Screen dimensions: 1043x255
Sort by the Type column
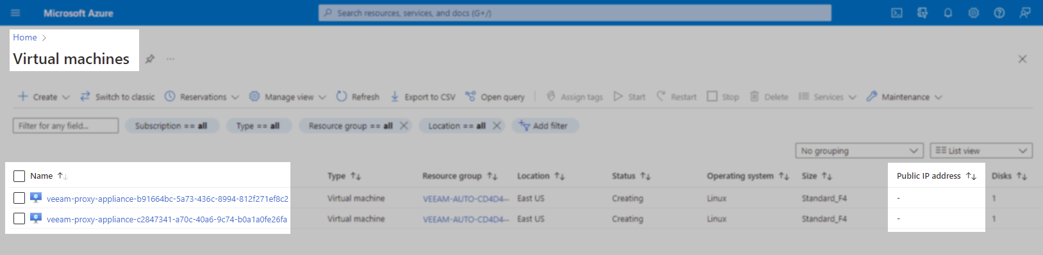click(x=344, y=176)
